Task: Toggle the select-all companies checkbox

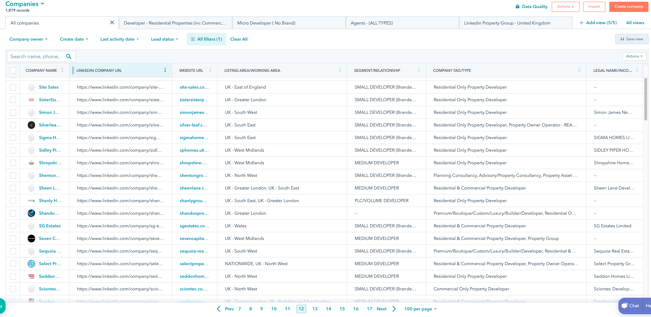Action: [x=13, y=70]
